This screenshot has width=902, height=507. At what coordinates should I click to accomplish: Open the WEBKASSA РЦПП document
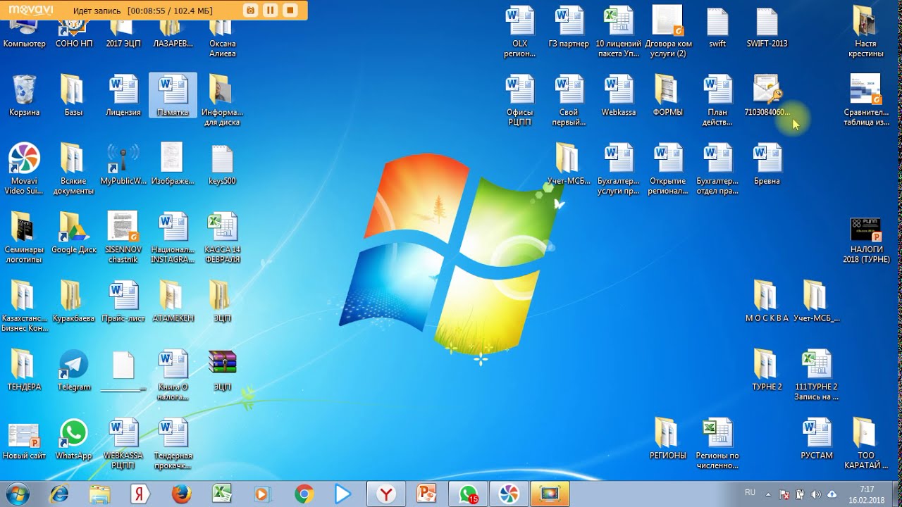coord(123,444)
